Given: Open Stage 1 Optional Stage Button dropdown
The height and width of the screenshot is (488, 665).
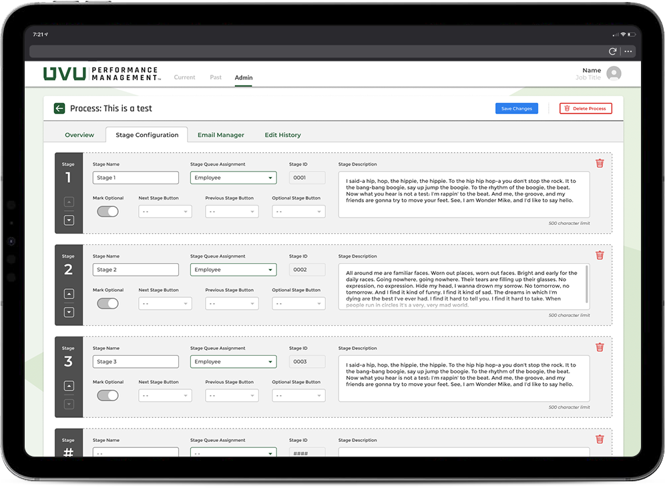Looking at the screenshot, I should click(298, 212).
